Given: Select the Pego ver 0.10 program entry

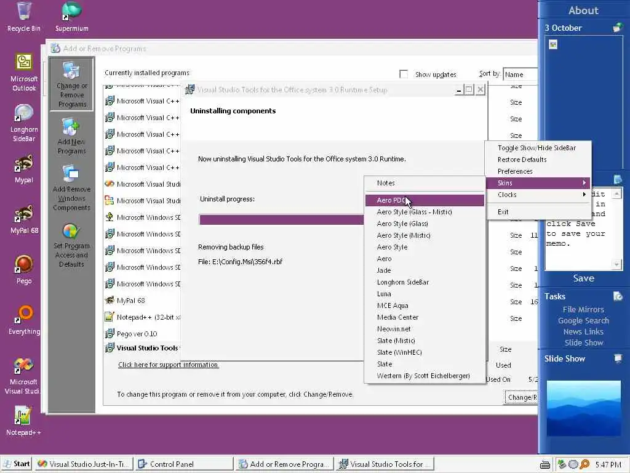Looking at the screenshot, I should [x=137, y=333].
